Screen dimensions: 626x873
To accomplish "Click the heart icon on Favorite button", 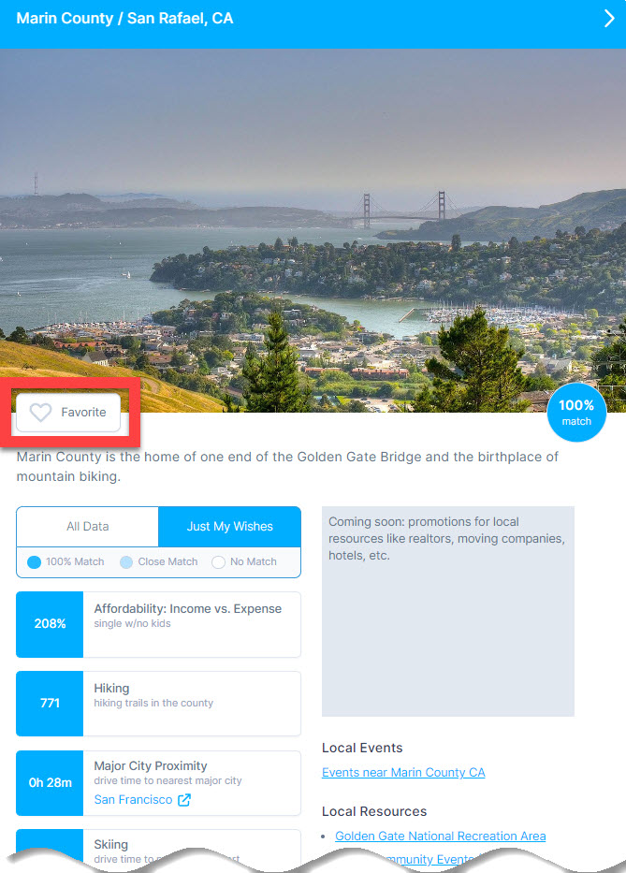I will click(40, 413).
